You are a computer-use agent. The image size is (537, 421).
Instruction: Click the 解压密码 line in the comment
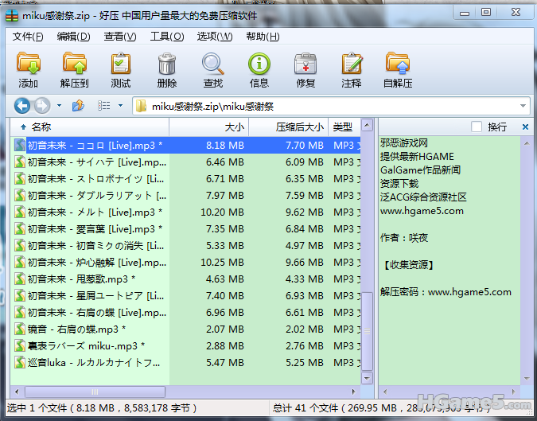[446, 292]
